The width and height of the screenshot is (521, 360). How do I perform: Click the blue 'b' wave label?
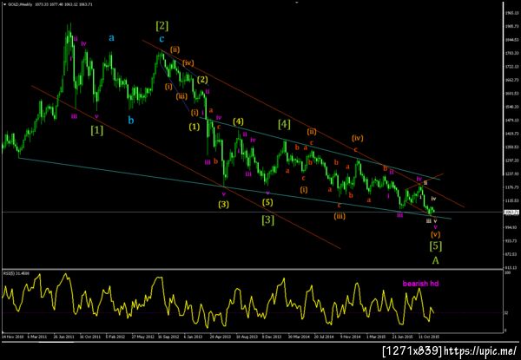pyautogui.click(x=131, y=120)
